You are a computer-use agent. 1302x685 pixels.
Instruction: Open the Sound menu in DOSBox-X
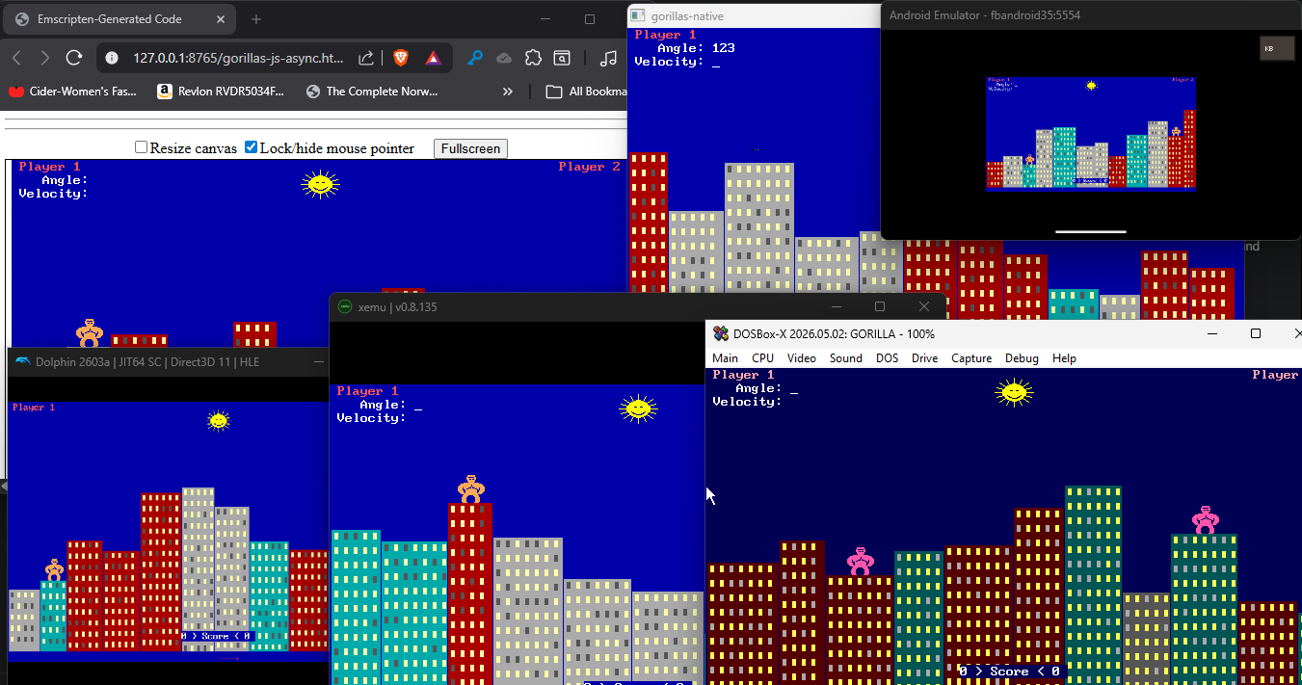point(846,358)
